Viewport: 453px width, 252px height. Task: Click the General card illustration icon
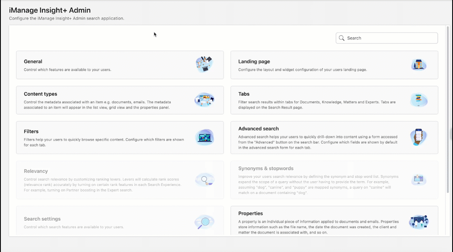point(204,64)
